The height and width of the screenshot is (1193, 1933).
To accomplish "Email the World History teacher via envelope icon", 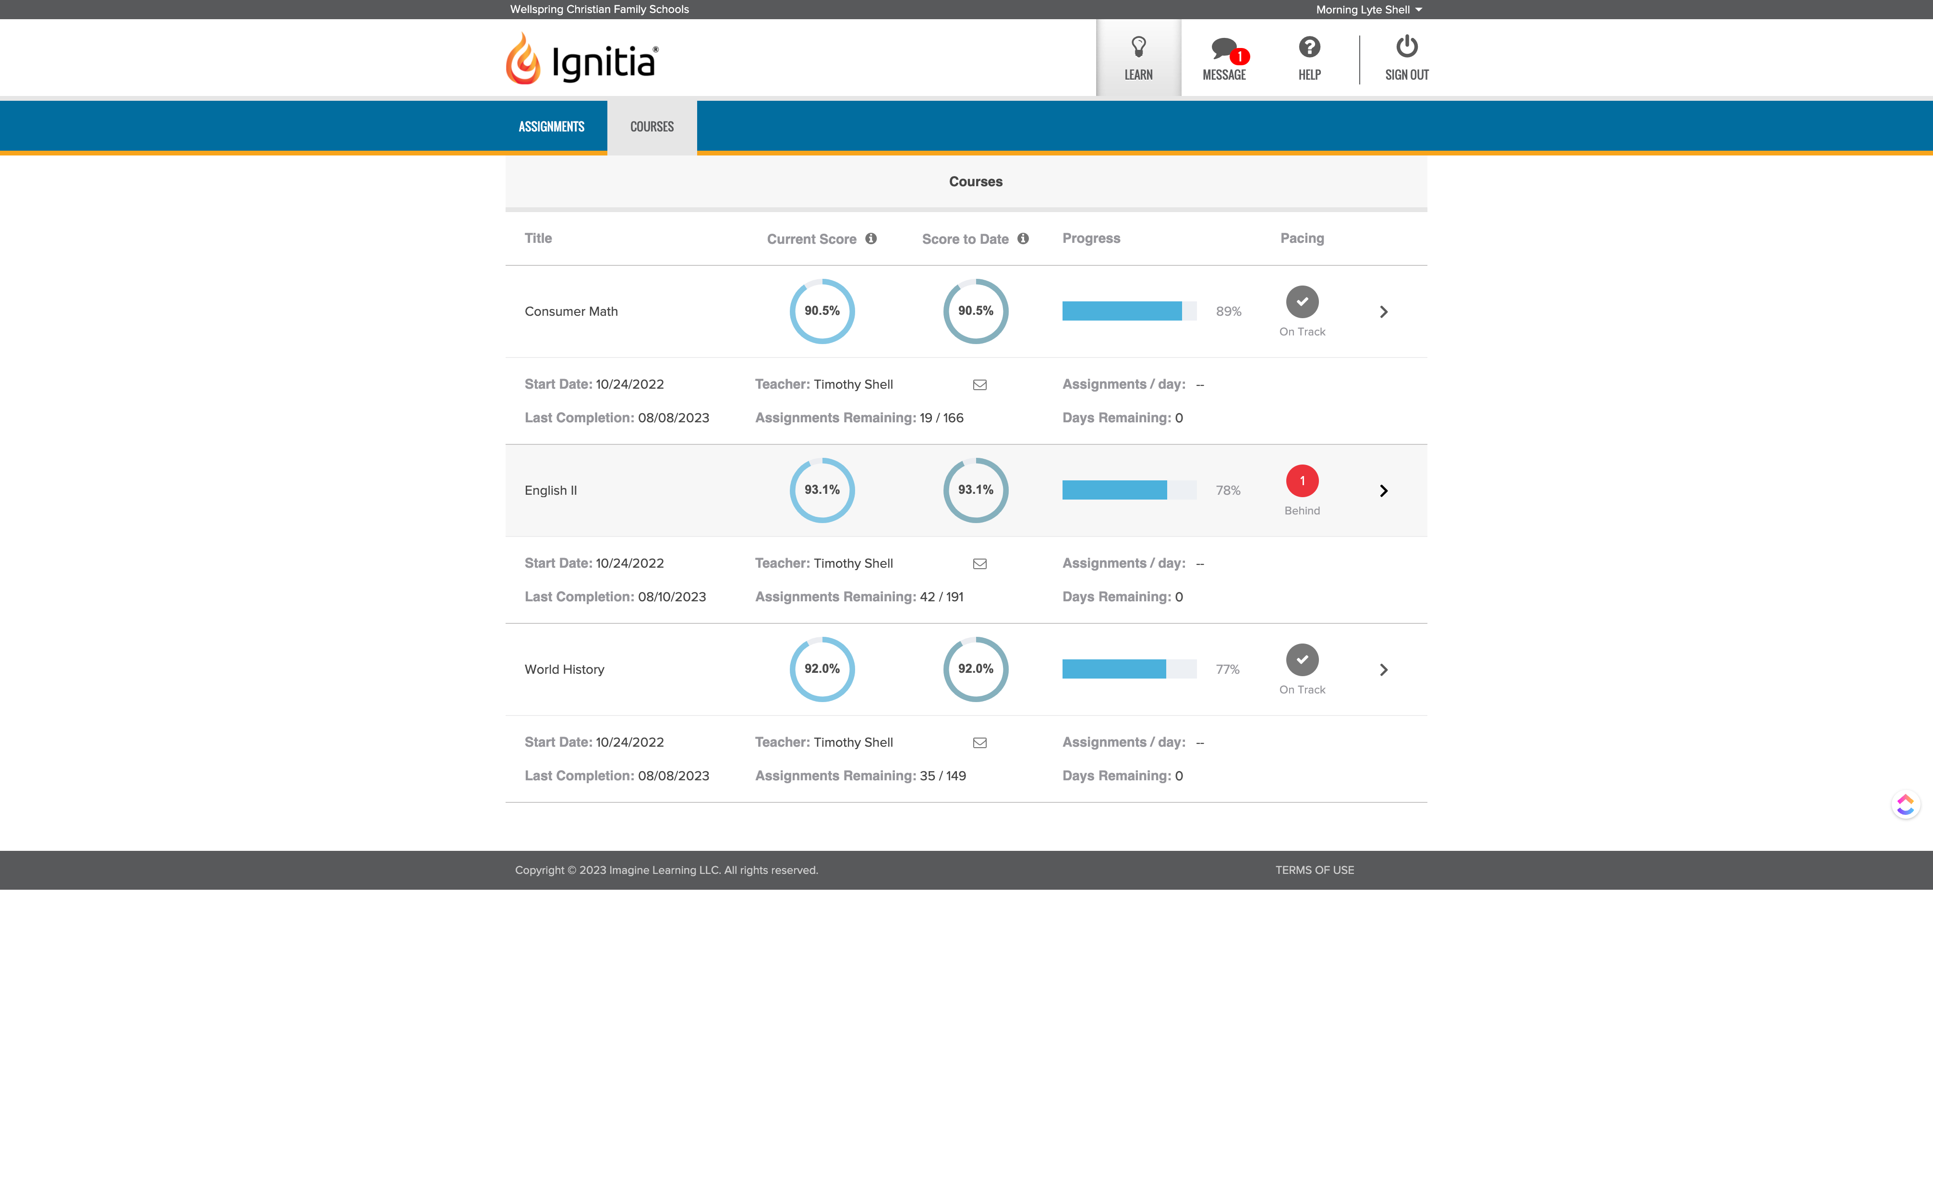I will click(x=979, y=743).
